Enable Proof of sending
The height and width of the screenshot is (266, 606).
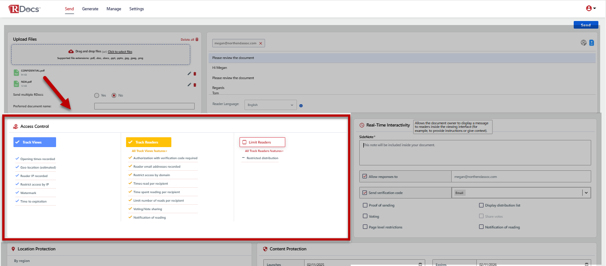(365, 205)
